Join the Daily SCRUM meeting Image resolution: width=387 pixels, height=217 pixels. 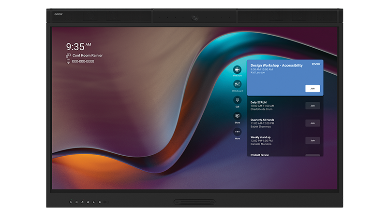pos(313,106)
